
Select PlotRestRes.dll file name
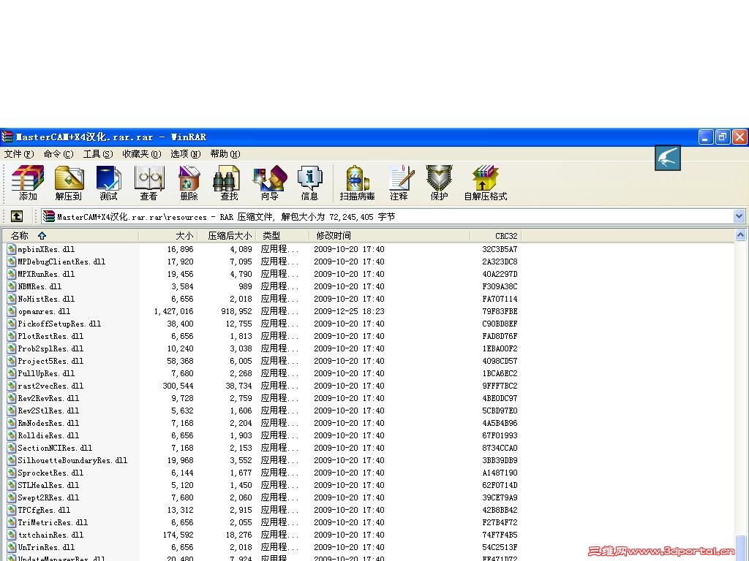coord(50,336)
